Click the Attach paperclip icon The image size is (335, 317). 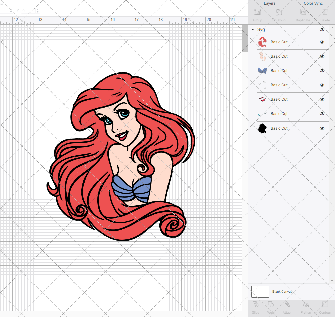click(x=287, y=304)
